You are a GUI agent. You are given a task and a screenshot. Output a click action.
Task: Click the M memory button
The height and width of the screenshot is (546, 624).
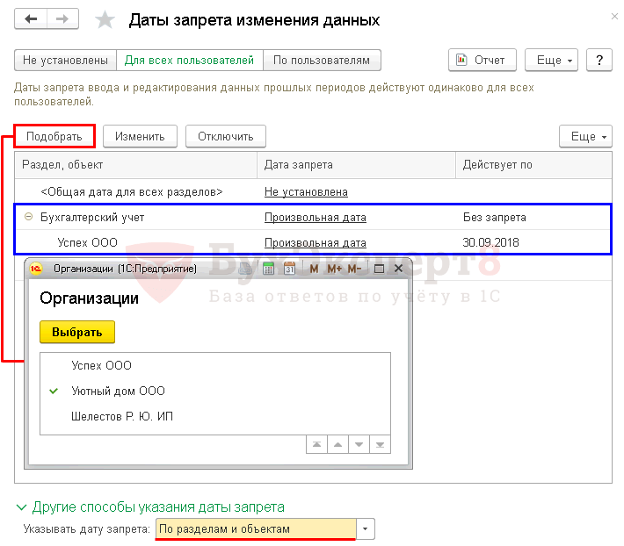coord(314,269)
